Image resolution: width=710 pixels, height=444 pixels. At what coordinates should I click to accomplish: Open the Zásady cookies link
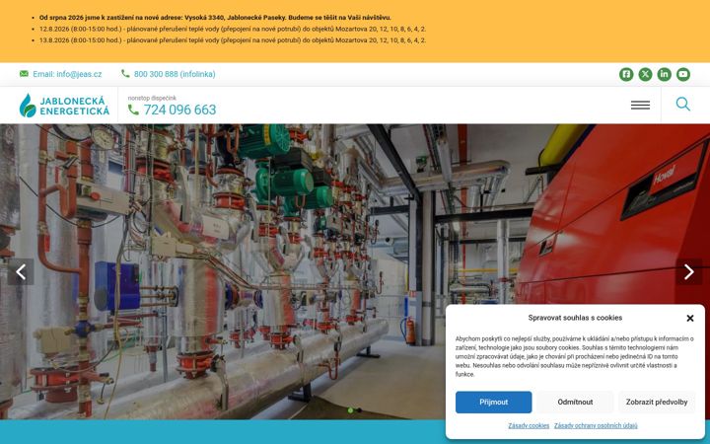pyautogui.click(x=529, y=426)
